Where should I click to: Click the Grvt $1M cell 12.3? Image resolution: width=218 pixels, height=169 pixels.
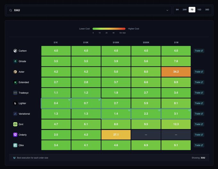176,124
